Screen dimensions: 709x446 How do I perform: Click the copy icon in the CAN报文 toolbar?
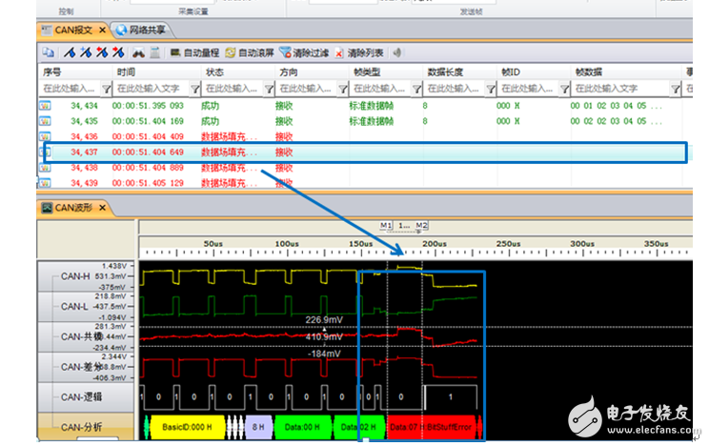48,53
